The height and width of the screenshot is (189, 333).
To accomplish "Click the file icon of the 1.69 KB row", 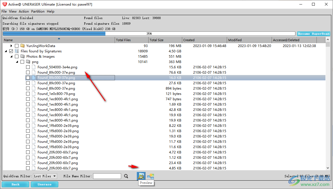I will point(34,104).
